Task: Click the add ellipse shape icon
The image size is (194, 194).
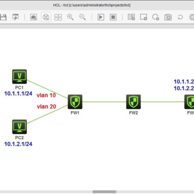Action: tap(156, 17)
